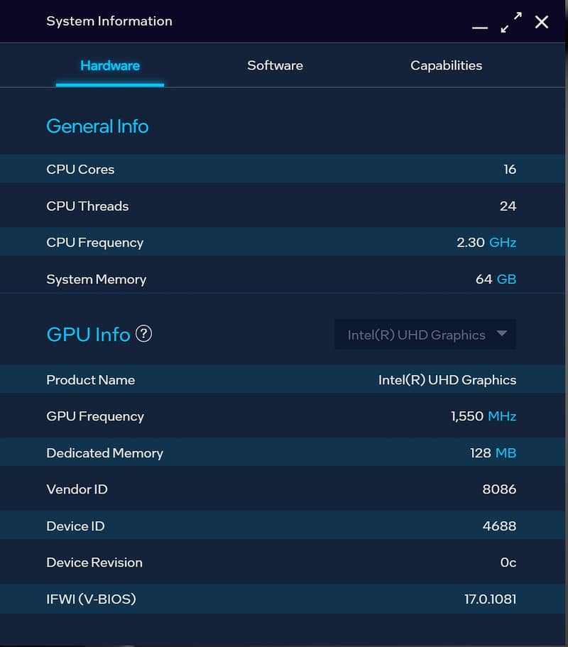568x647 pixels.
Task: Open the Capabilities tab
Action: point(446,65)
